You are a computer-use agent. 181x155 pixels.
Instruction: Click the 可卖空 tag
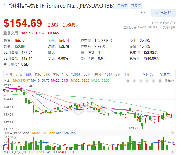[136, 6]
